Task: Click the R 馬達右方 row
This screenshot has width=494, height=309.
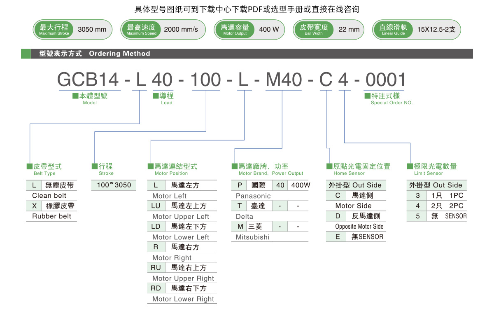Action: click(182, 247)
